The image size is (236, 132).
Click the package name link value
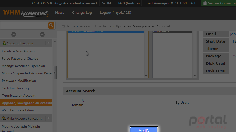pos(234,56)
